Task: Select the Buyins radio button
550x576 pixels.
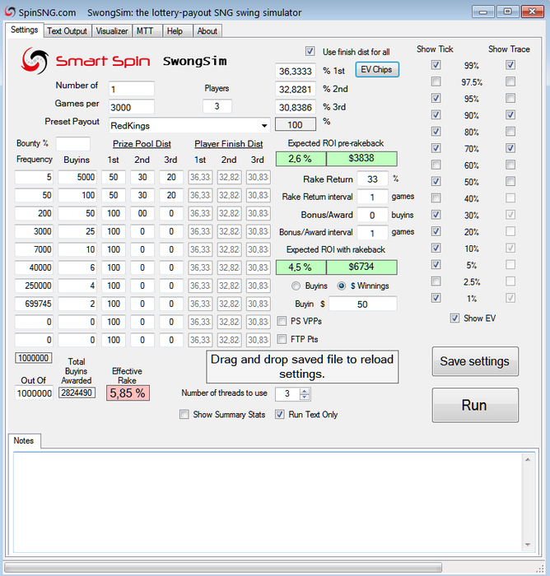Action: [x=296, y=286]
